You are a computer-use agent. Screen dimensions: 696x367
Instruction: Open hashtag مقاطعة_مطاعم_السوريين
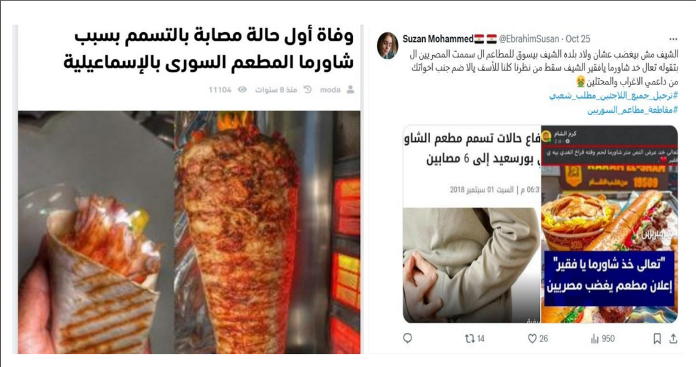tap(633, 110)
